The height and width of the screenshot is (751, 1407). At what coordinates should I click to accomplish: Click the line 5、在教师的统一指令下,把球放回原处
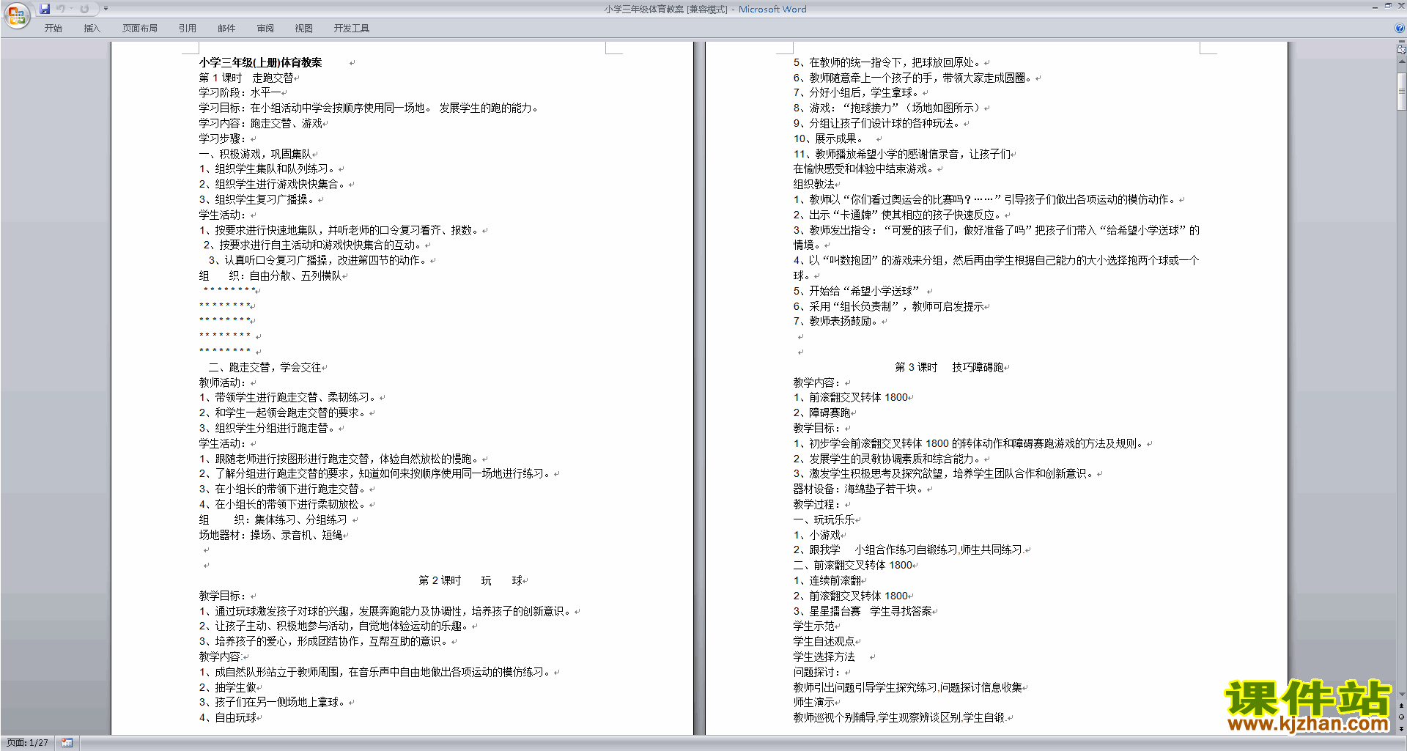(888, 62)
